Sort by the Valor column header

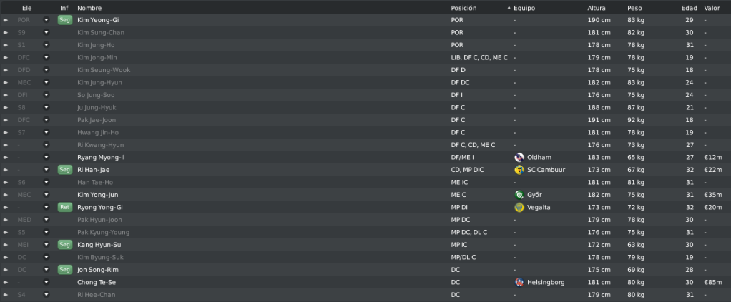(712, 8)
